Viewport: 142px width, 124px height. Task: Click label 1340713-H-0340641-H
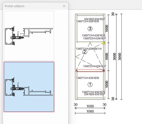point(89,49)
